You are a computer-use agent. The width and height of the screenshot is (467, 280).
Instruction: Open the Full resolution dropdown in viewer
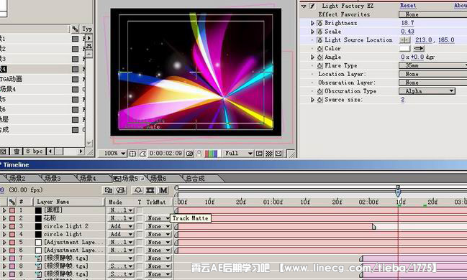pos(239,154)
